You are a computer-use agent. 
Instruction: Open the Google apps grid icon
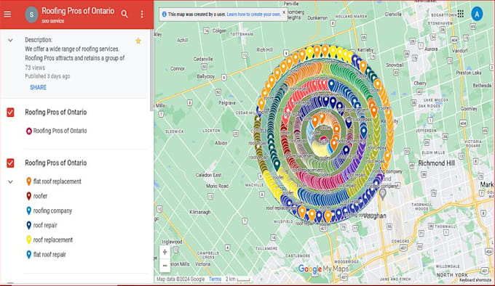(x=461, y=14)
